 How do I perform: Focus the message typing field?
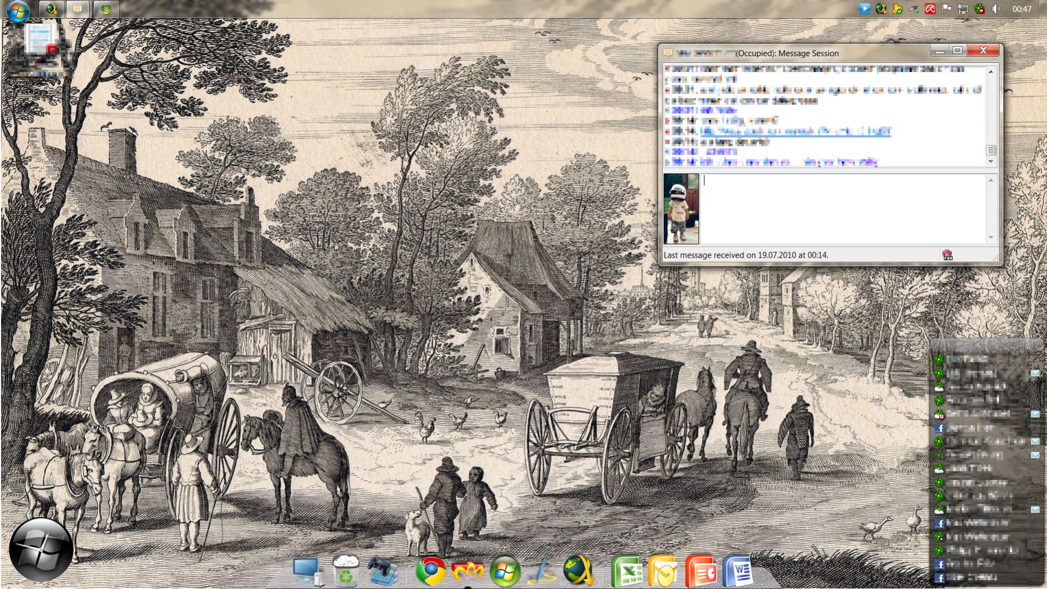point(842,209)
